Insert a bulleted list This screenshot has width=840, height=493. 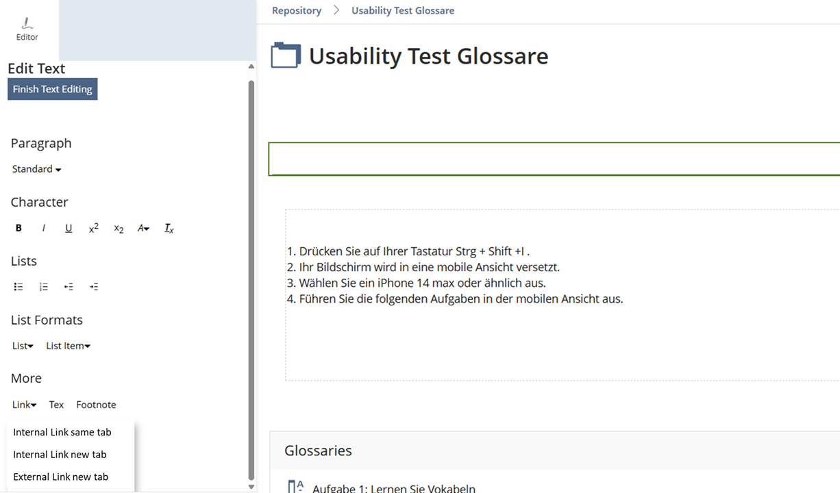tap(18, 287)
